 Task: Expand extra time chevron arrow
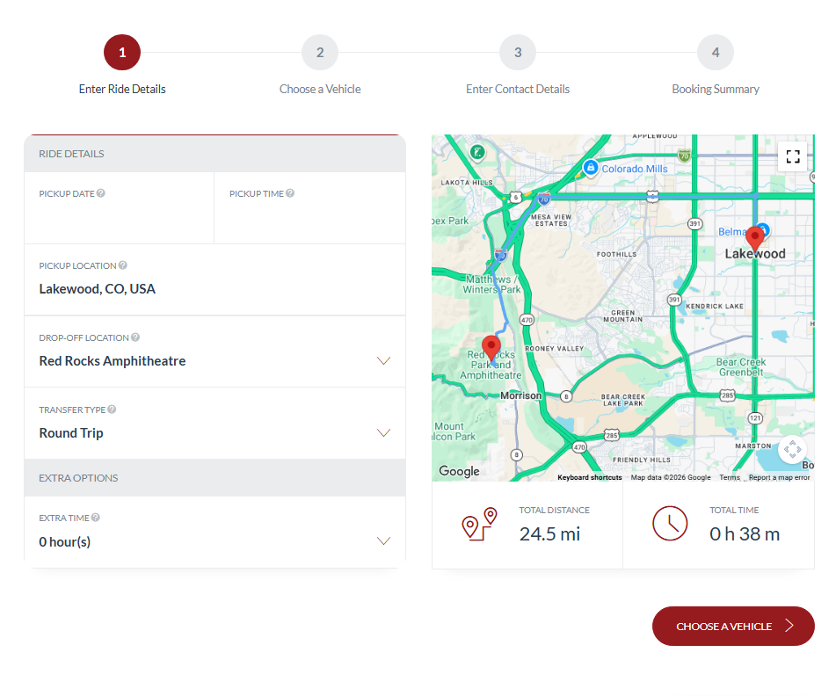(x=384, y=541)
